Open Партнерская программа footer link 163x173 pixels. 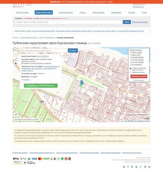89,153
